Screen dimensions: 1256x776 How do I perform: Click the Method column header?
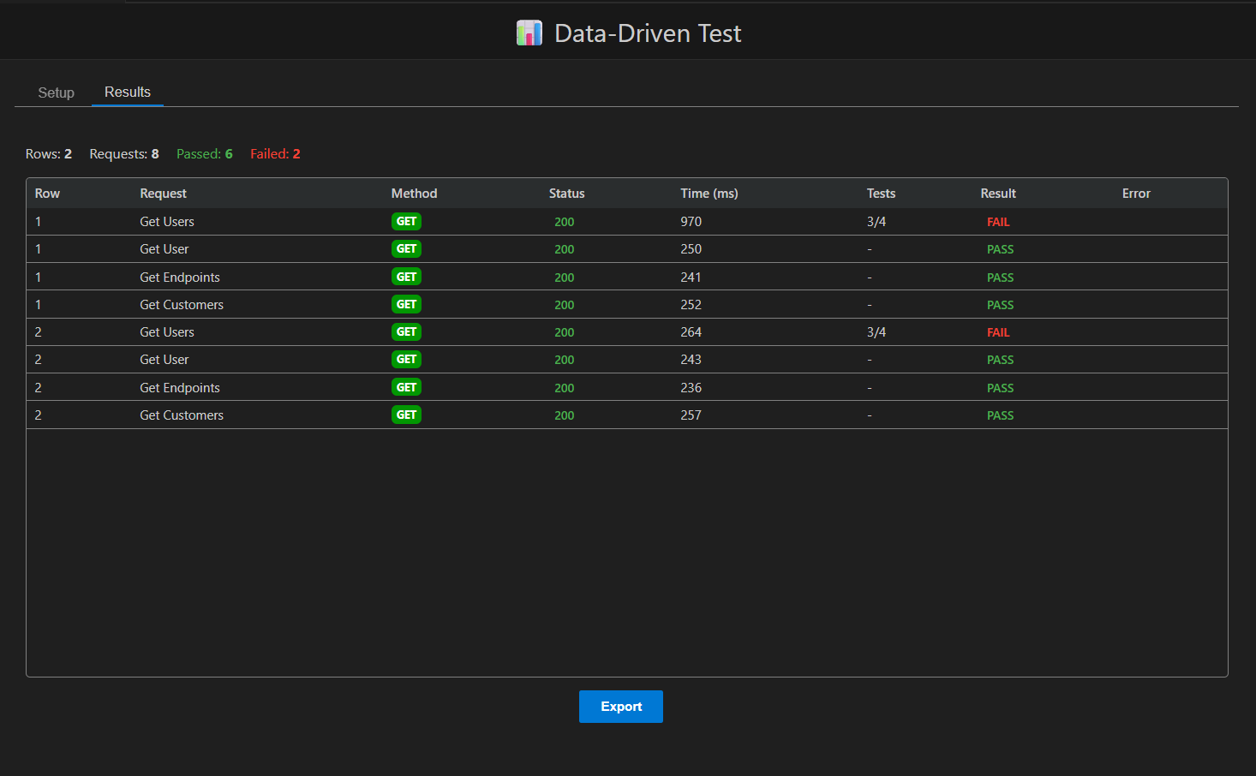pyautogui.click(x=414, y=194)
